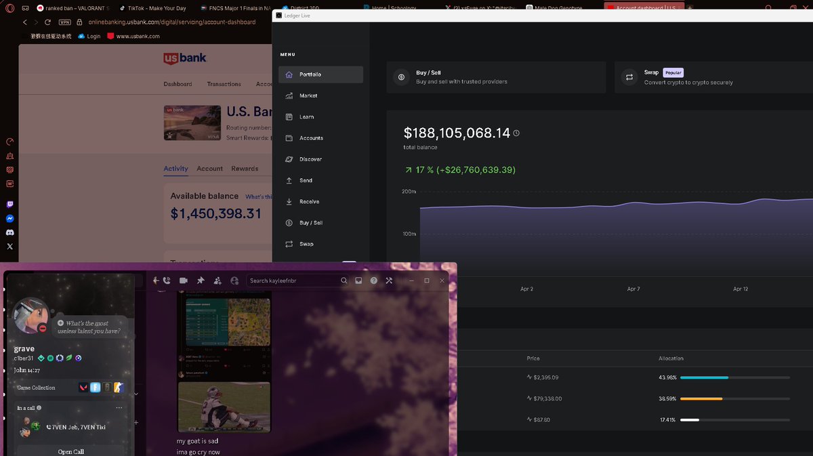Viewport: 813px width, 456px height.
Task: Open Transactions tab on US Bank page
Action: coord(224,84)
